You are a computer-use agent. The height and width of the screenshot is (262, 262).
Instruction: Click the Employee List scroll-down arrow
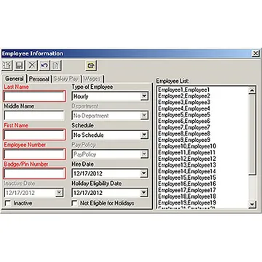click(x=253, y=205)
